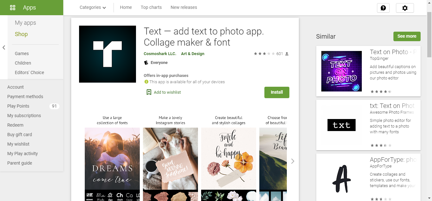Click the Apps header label
The height and width of the screenshot is (201, 432).
[29, 8]
